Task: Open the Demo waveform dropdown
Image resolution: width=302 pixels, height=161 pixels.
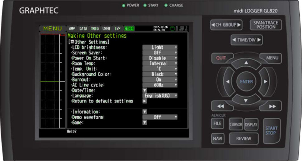Action: pos(160,117)
